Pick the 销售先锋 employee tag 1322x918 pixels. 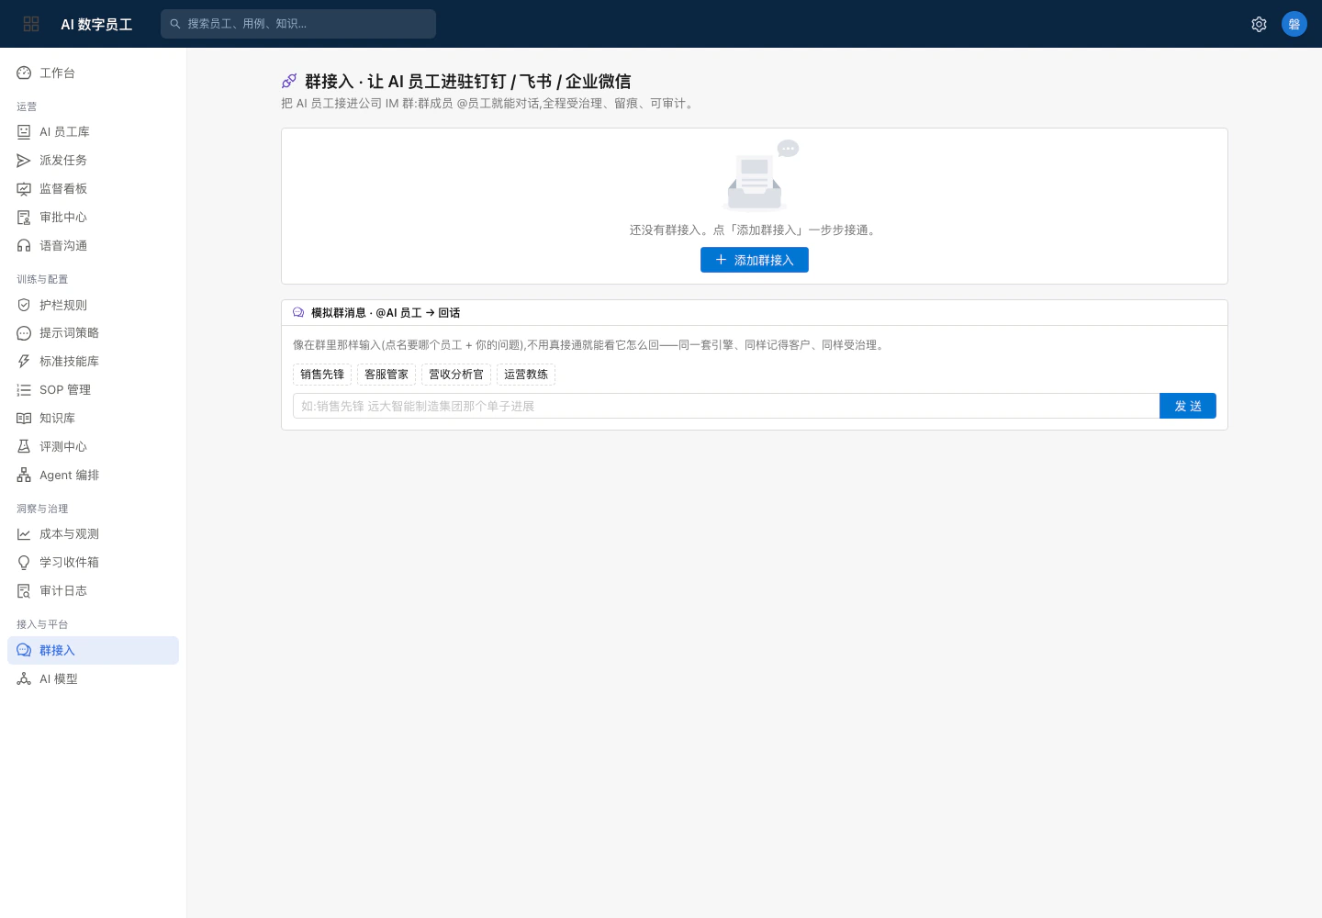(x=322, y=375)
